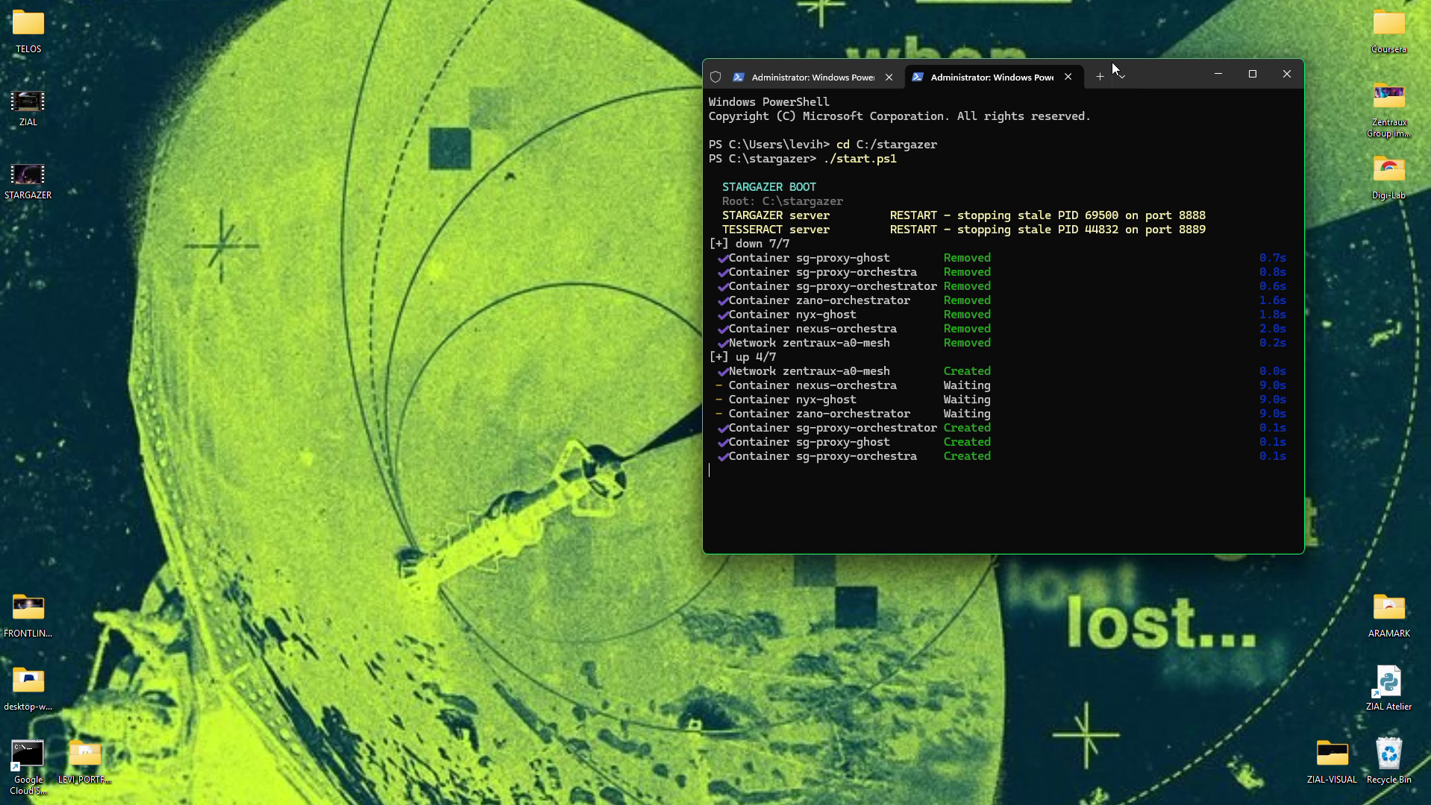Select the ZIAL video icon on desktop
This screenshot has width=1431, height=805.
pyautogui.click(x=28, y=107)
